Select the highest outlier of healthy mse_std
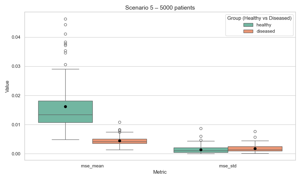Screen dimensions: 301x180 click(201, 128)
